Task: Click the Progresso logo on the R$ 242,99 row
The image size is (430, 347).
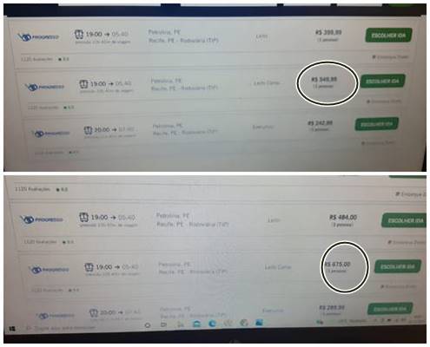Action: (x=51, y=134)
